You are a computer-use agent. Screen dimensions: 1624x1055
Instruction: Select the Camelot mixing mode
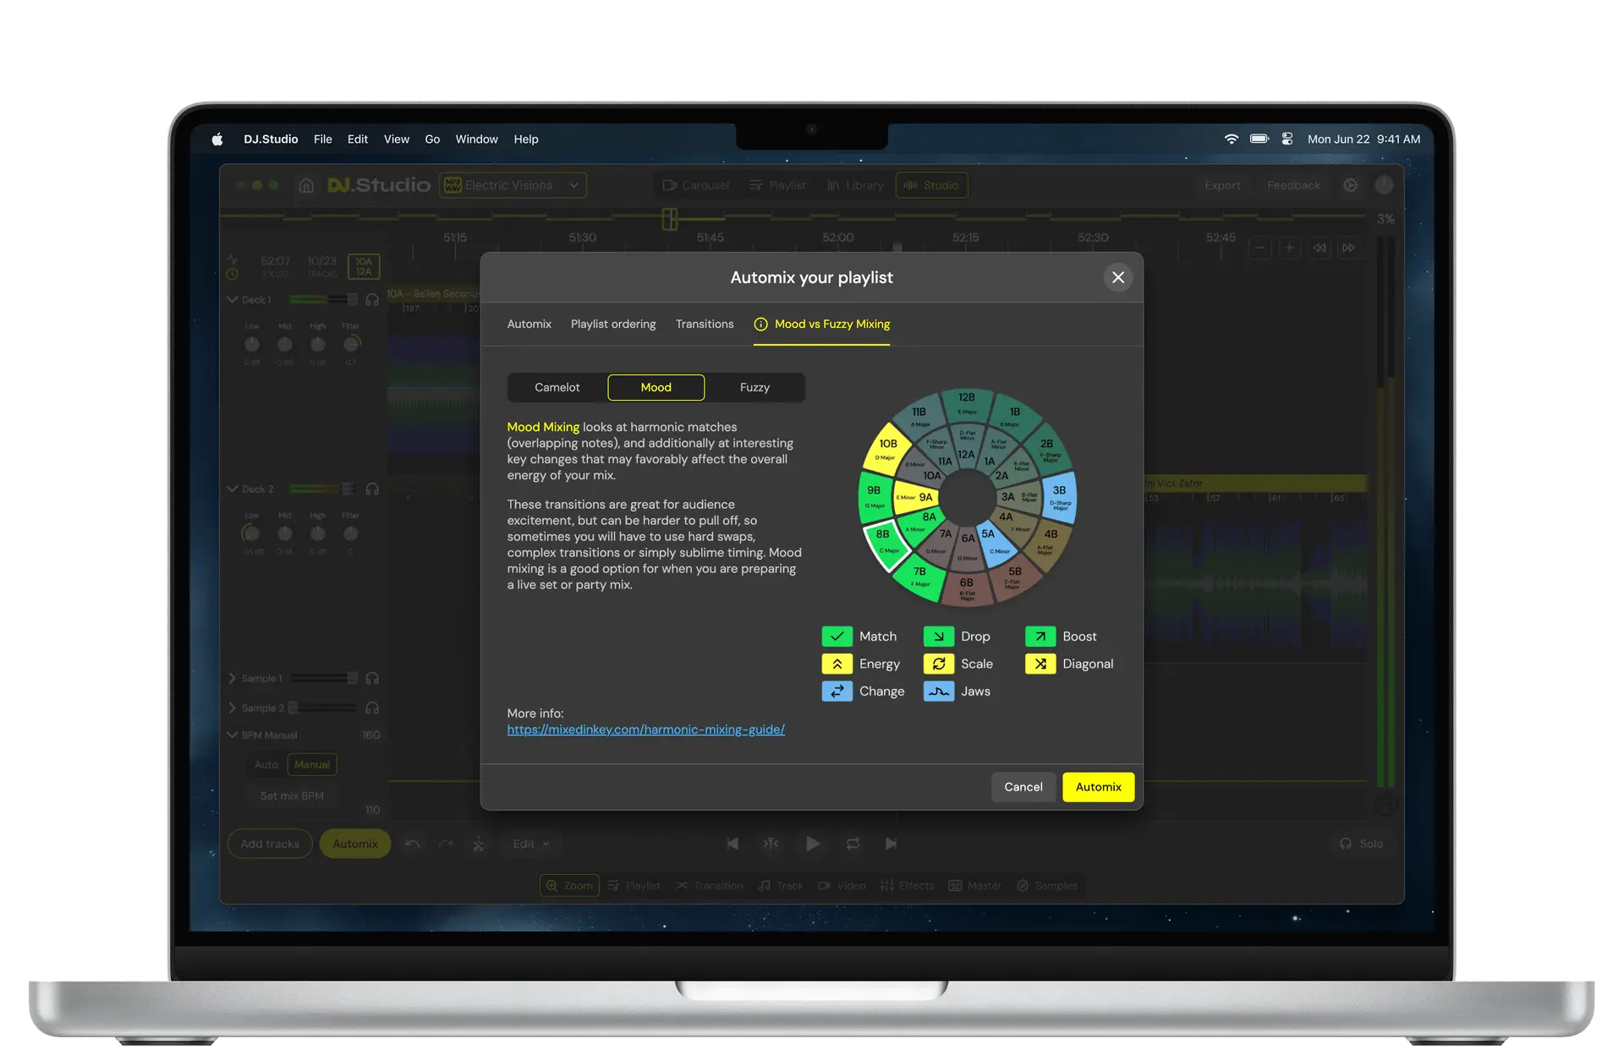click(x=557, y=388)
